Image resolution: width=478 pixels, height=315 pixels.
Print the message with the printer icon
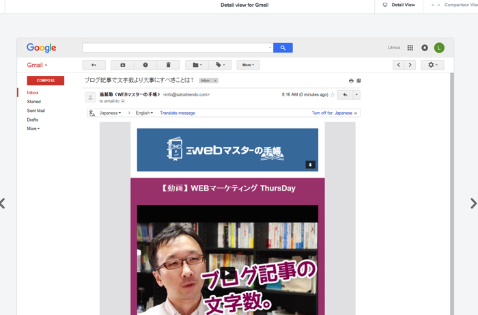coord(351,81)
